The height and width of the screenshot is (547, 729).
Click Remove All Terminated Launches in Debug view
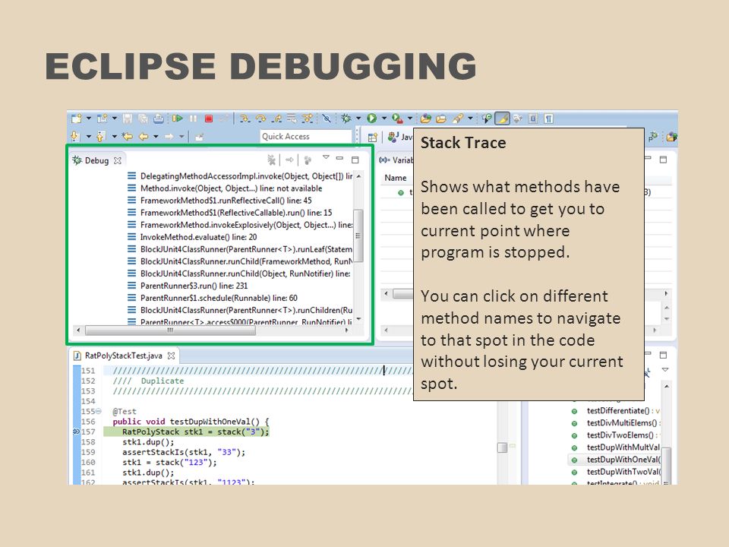[x=272, y=160]
